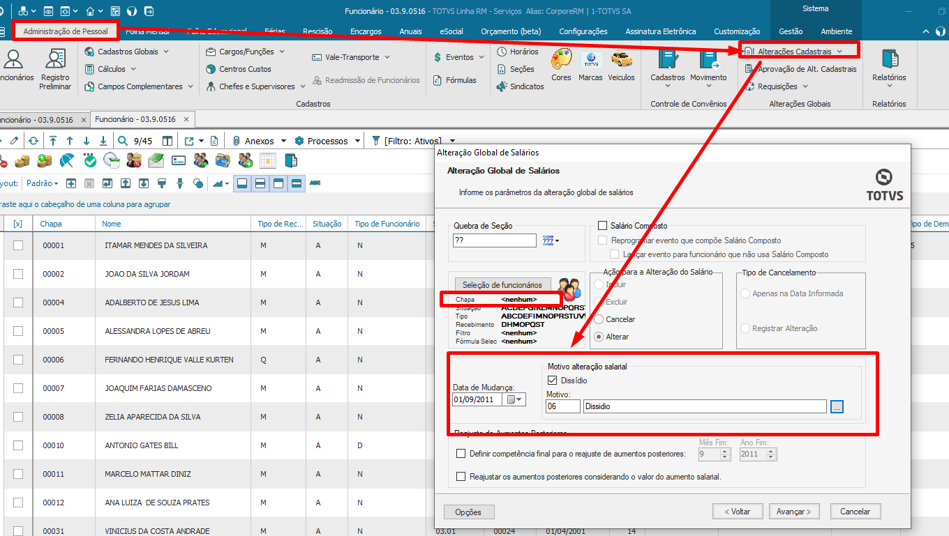949x536 pixels.
Task: Expand the Cadastros Globais dropdown
Action: pos(166,52)
